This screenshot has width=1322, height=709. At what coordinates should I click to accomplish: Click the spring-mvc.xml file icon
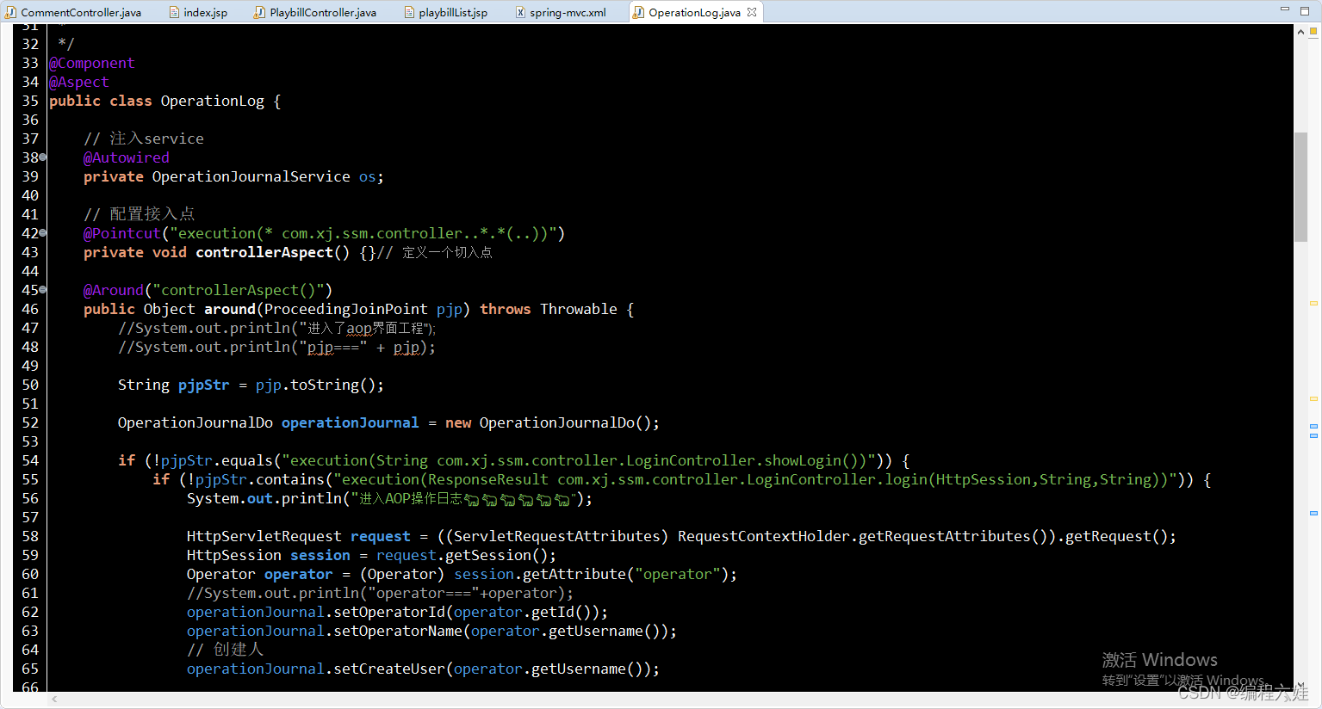pos(520,12)
